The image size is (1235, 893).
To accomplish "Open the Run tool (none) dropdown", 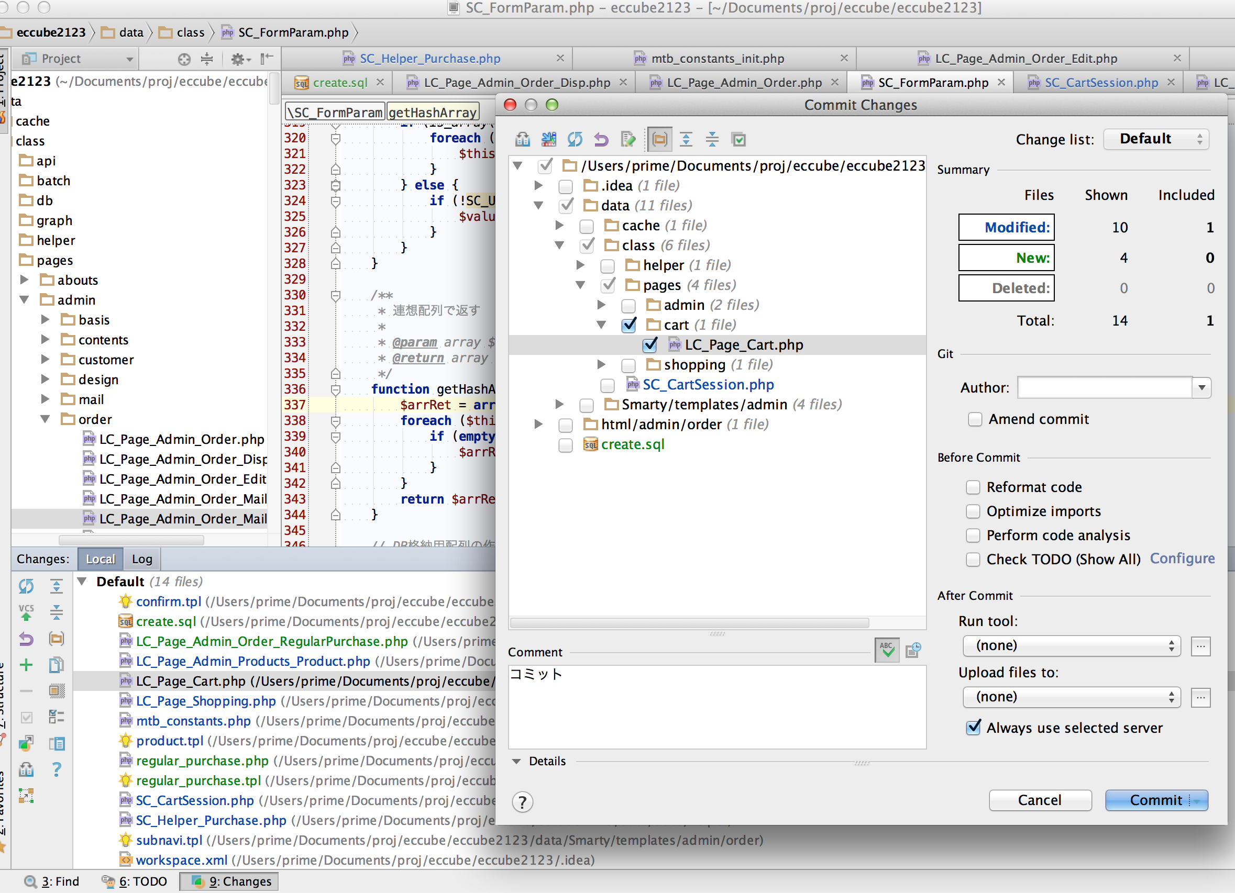I will [x=1071, y=646].
